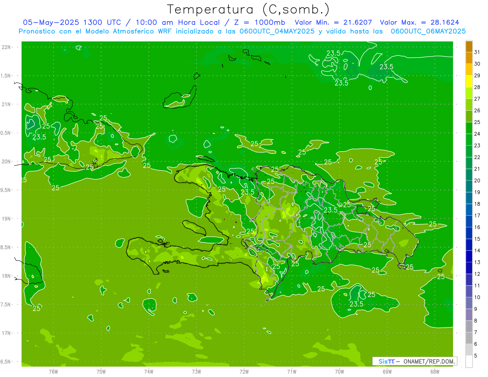Click legend scale number 21

pos(477,169)
